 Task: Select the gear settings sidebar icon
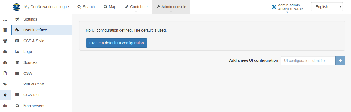pos(5,95)
